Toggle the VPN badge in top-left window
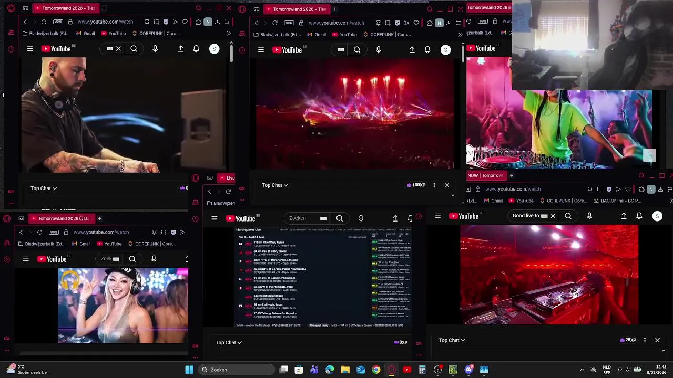 (58, 22)
